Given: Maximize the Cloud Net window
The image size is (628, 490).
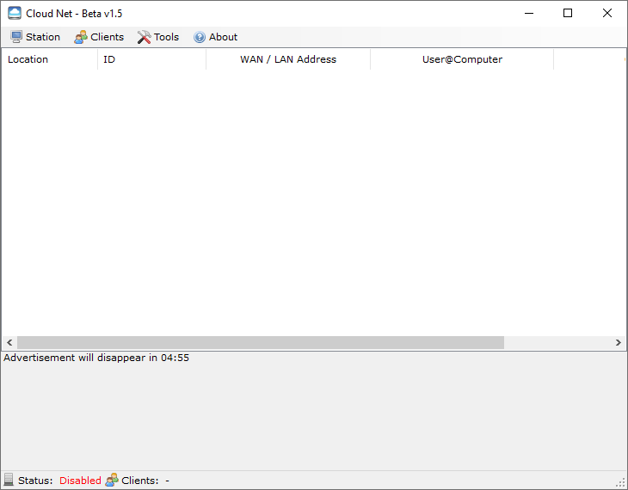Looking at the screenshot, I should (568, 13).
